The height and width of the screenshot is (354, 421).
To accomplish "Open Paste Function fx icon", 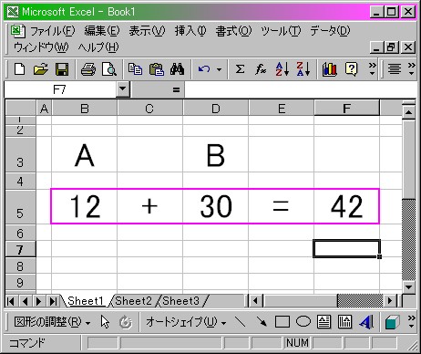I will coord(261,69).
